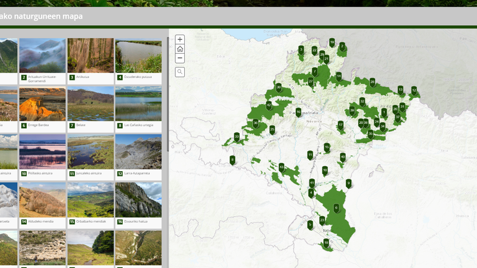Image resolution: width=477 pixels, height=268 pixels.
Task: Select map marker number 17
Action: click(x=341, y=125)
